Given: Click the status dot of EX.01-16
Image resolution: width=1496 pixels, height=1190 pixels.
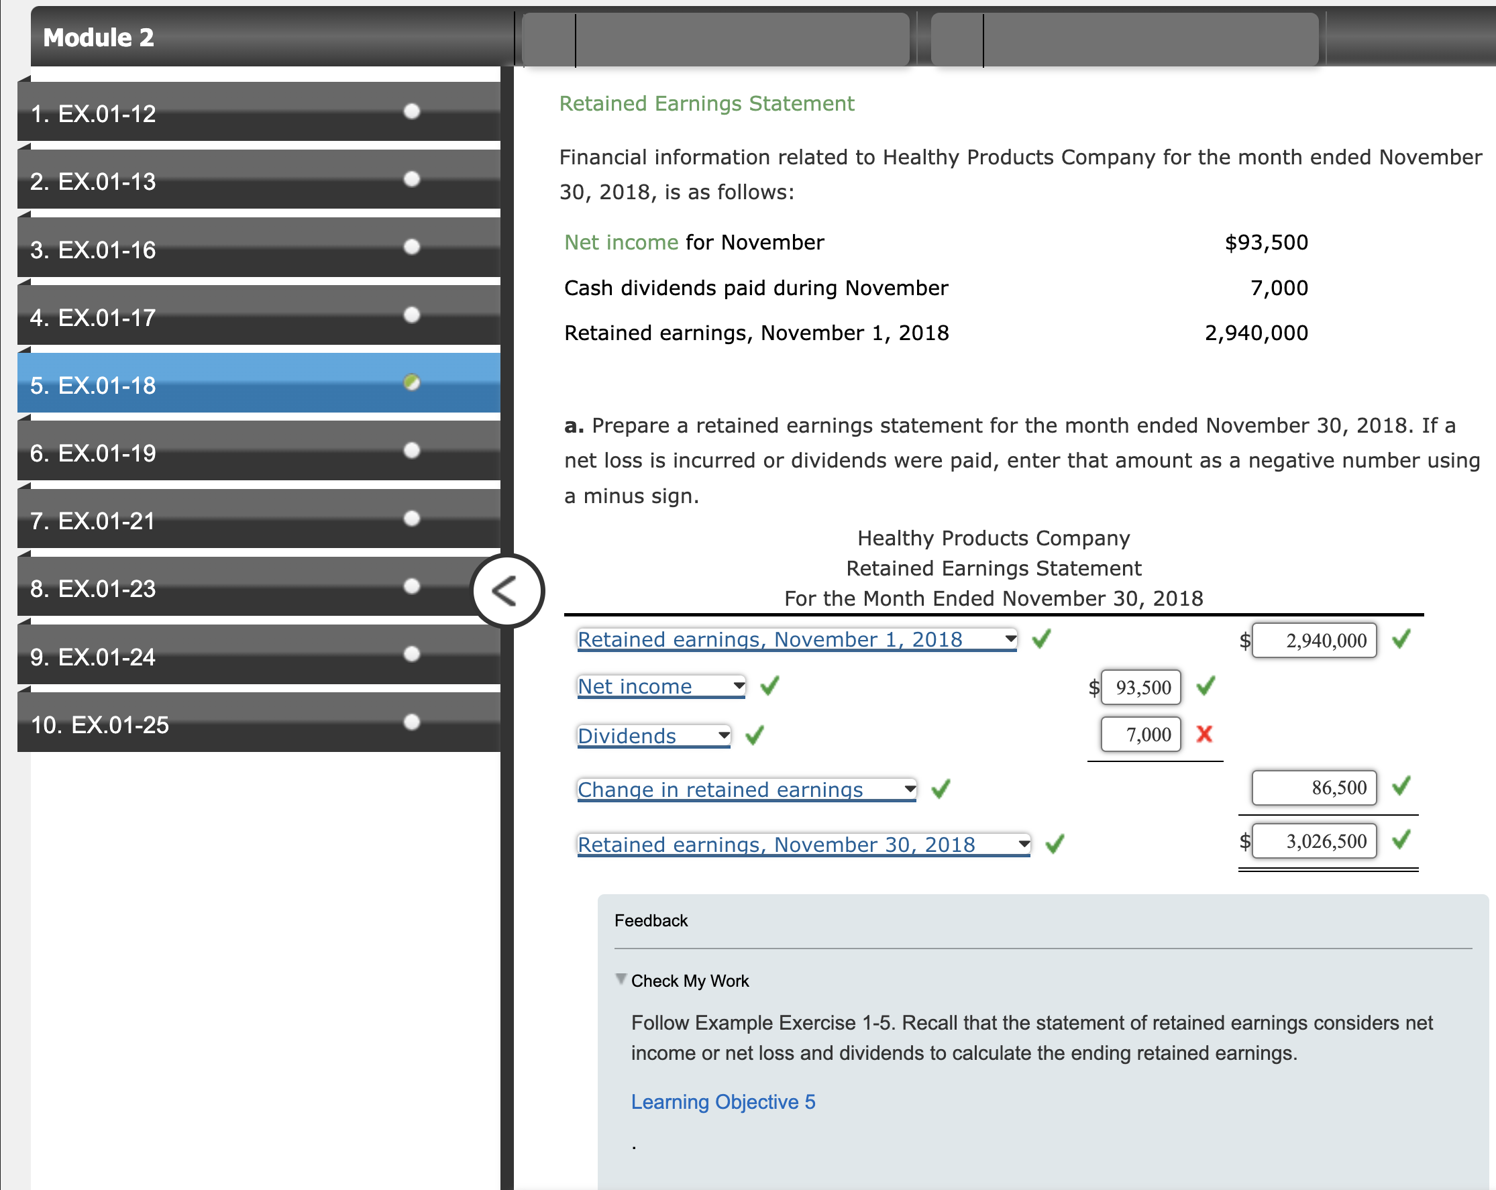Looking at the screenshot, I should 411,247.
